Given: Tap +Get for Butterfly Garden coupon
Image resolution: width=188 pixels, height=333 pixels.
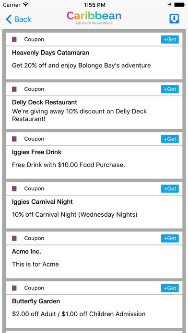Looking at the screenshot, I should (170, 288).
